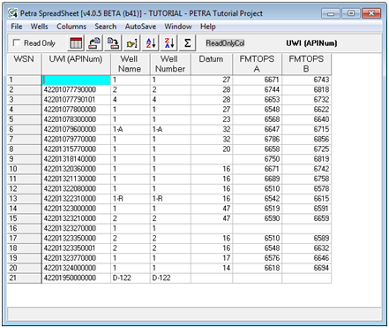This screenshot has height=328, width=389.
Task: Open the Wells menu
Action: tap(39, 27)
